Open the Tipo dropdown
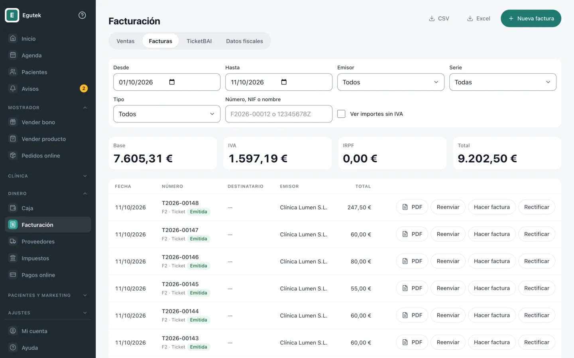Image resolution: width=574 pixels, height=358 pixels. pyautogui.click(x=167, y=114)
